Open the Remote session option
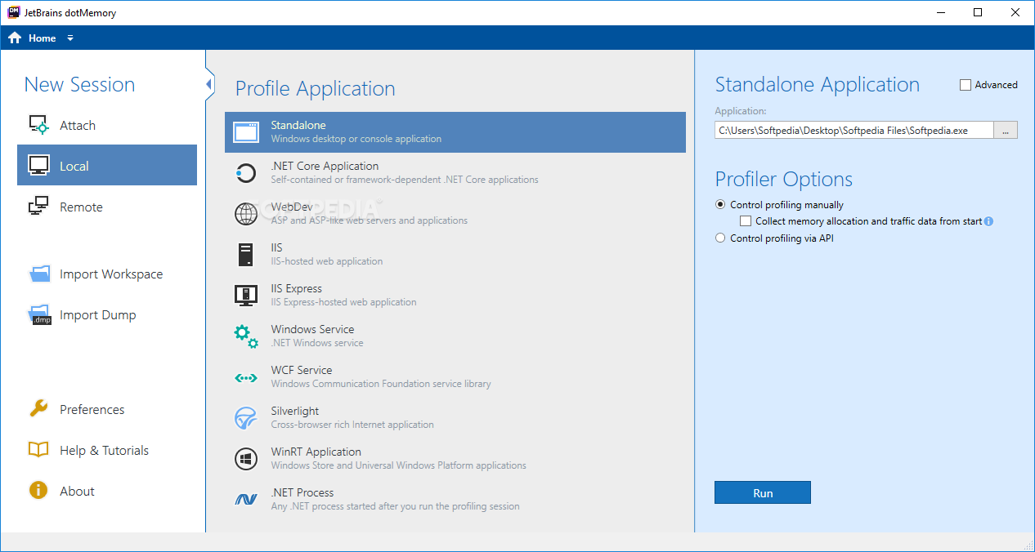Viewport: 1035px width, 552px height. 107,207
